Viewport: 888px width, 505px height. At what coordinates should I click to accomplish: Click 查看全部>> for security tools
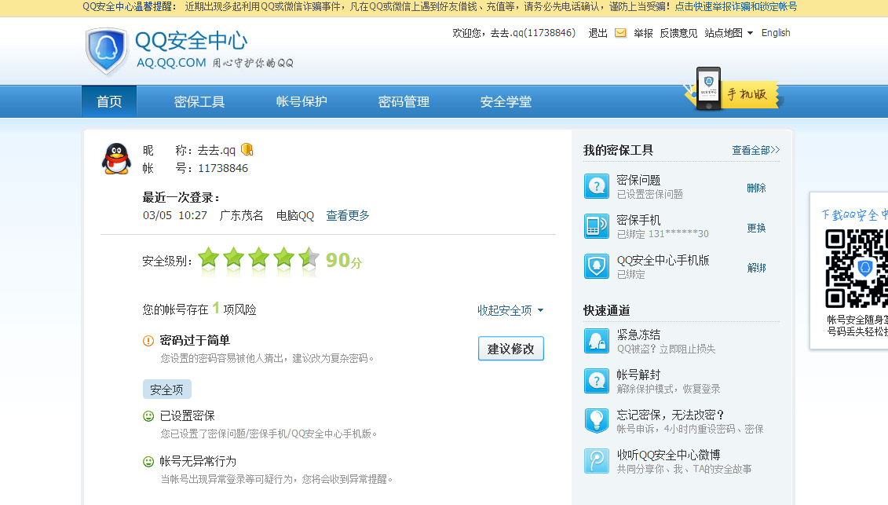coord(755,150)
